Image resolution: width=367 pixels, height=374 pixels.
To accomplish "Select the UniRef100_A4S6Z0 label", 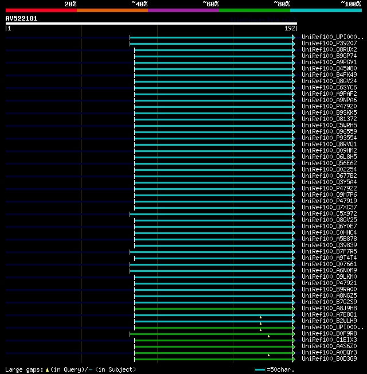I will pyautogui.click(x=329, y=346).
